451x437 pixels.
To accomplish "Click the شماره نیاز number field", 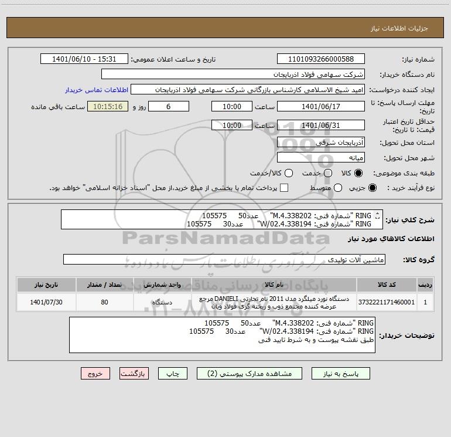I will (321, 59).
